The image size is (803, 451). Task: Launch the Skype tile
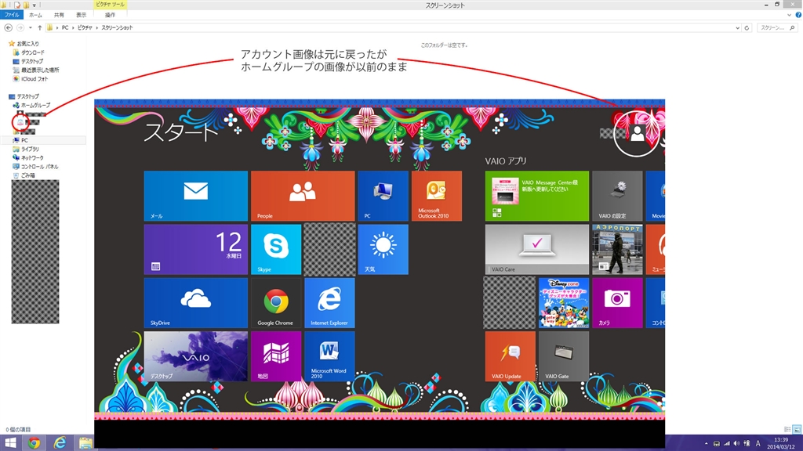pos(275,249)
